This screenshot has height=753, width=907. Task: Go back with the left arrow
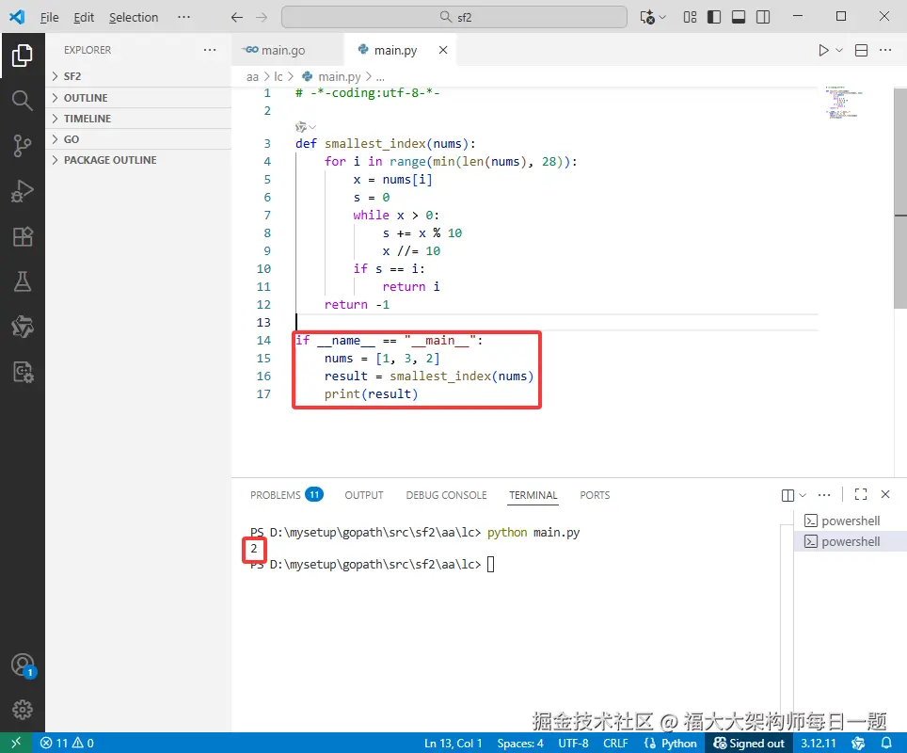[236, 17]
